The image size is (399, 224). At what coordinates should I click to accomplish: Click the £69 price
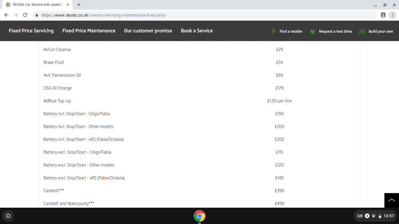click(279, 75)
